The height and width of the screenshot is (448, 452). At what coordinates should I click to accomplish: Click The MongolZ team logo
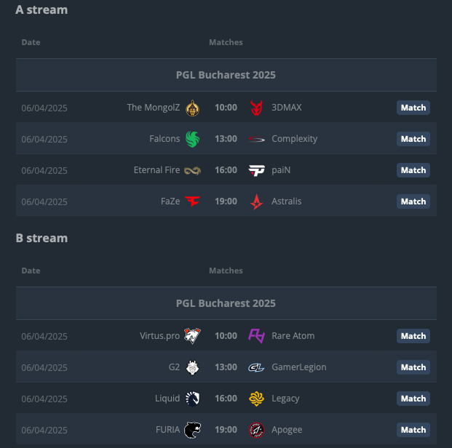coord(192,108)
